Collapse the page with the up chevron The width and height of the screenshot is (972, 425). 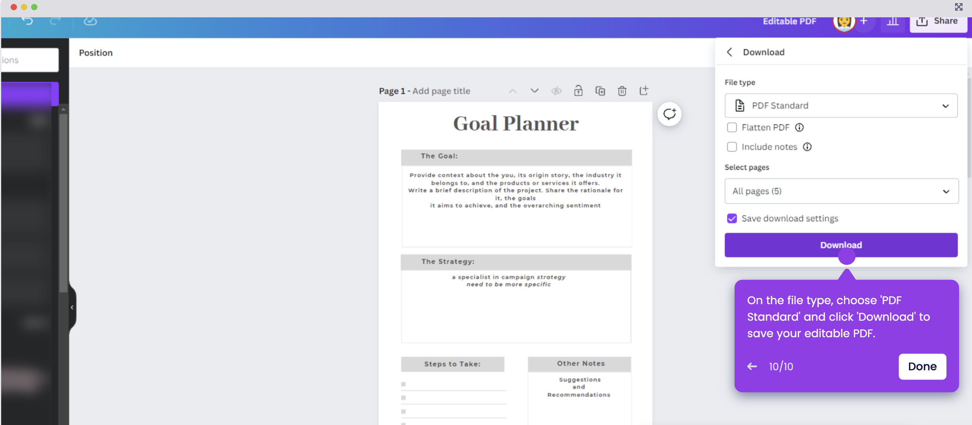(x=512, y=91)
